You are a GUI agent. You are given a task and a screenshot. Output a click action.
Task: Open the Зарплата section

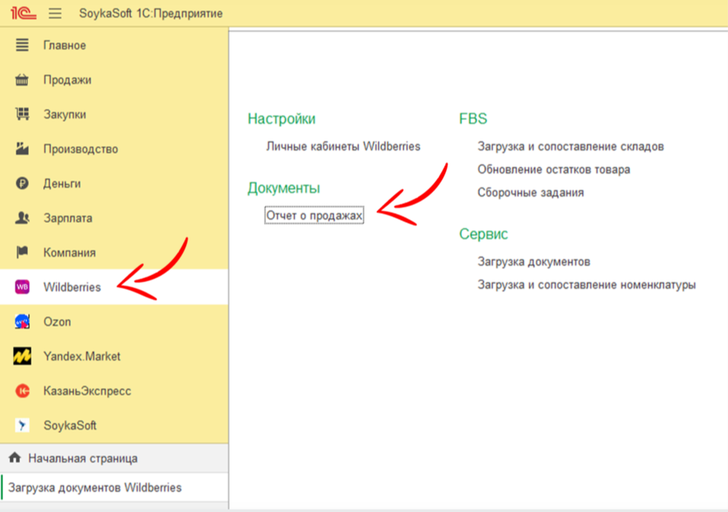pos(68,218)
